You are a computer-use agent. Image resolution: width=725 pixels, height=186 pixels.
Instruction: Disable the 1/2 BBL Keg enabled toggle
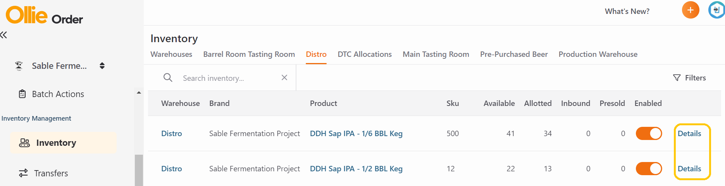pos(649,169)
